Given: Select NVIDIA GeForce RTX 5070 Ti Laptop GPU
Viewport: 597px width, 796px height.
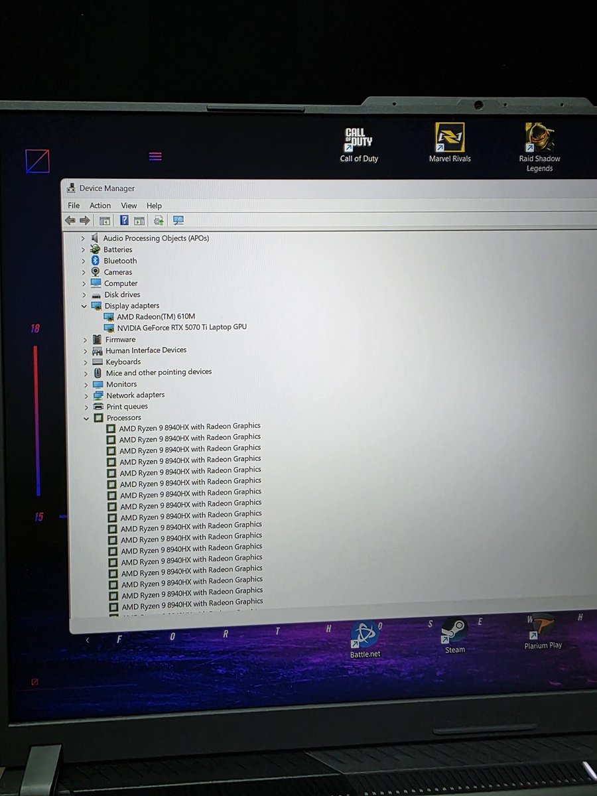Looking at the screenshot, I should pyautogui.click(x=182, y=327).
